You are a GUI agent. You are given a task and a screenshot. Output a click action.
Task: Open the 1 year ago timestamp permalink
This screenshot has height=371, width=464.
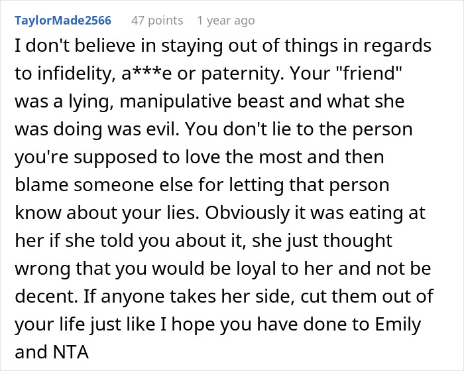[226, 21]
